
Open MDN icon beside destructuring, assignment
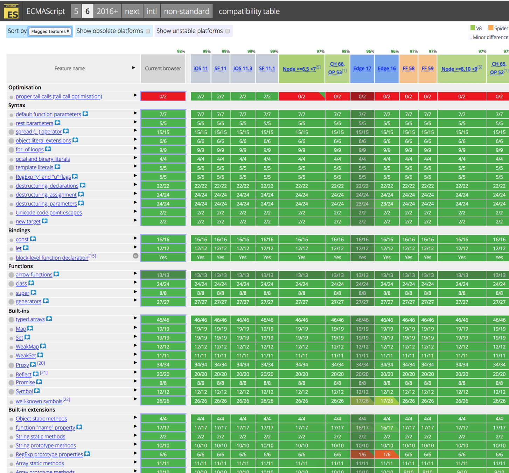point(81,194)
